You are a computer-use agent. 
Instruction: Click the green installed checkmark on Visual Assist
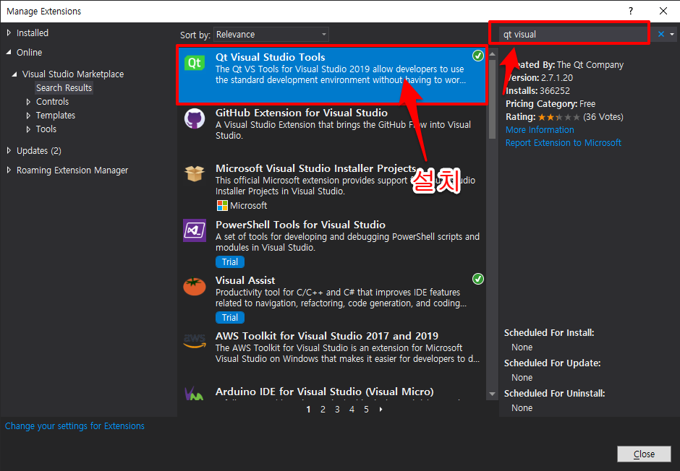(478, 279)
